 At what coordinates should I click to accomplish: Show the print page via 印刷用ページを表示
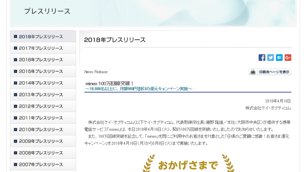(x=270, y=72)
